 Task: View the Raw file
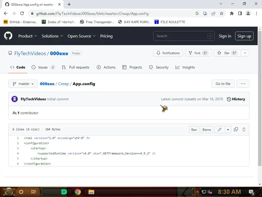[x=194, y=130]
